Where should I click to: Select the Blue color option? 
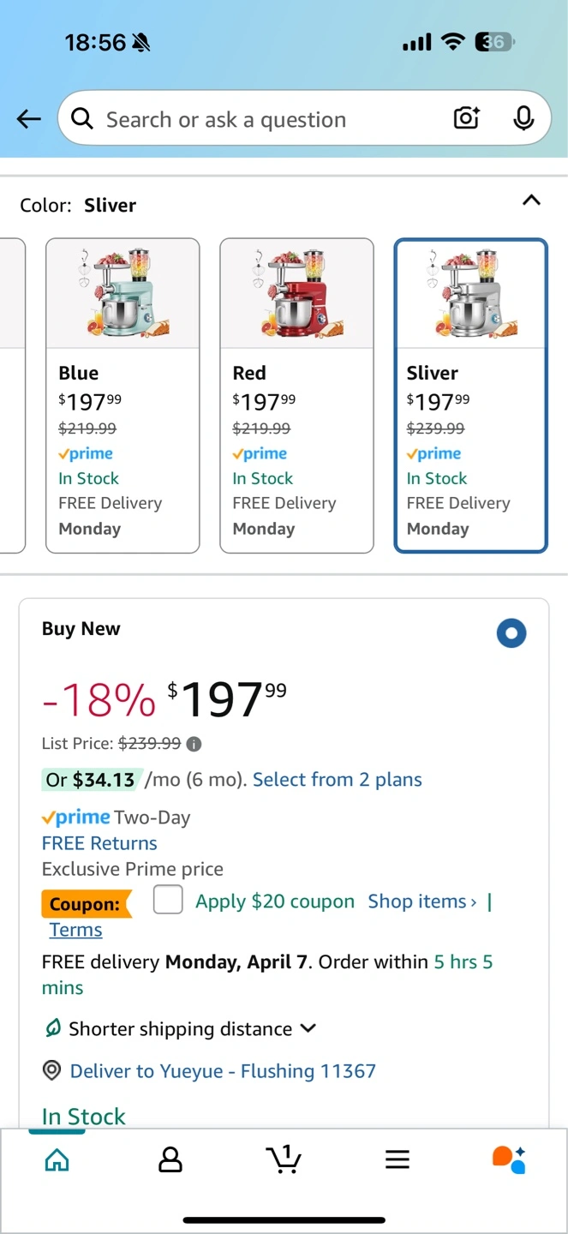[x=123, y=396]
